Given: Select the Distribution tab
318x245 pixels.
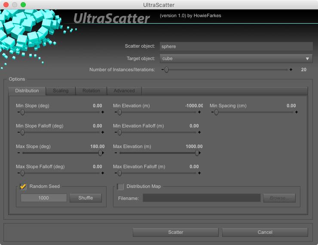Looking at the screenshot, I should [27, 91].
